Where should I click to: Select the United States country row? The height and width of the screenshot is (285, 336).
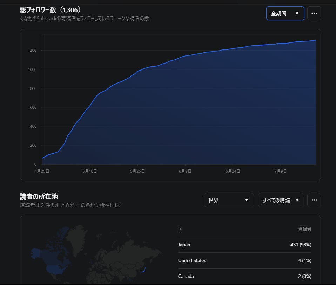coord(245,260)
